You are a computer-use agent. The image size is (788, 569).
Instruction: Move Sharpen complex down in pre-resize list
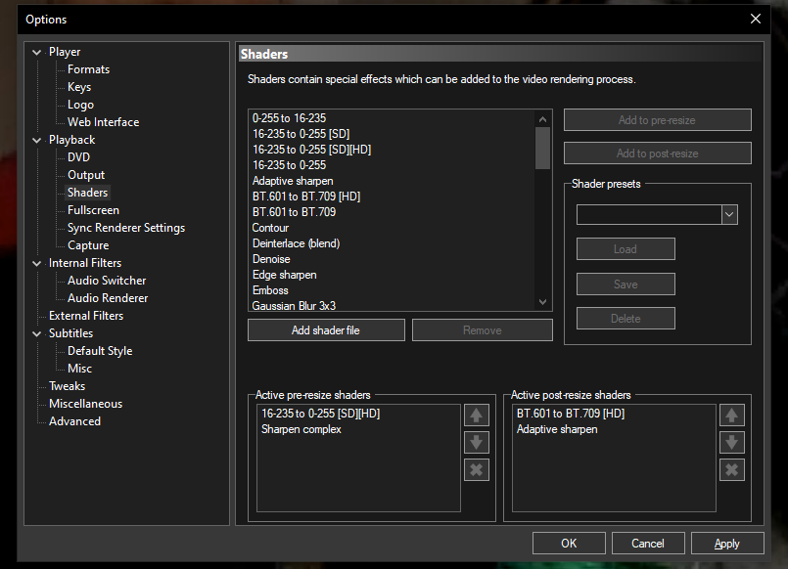tap(476, 442)
